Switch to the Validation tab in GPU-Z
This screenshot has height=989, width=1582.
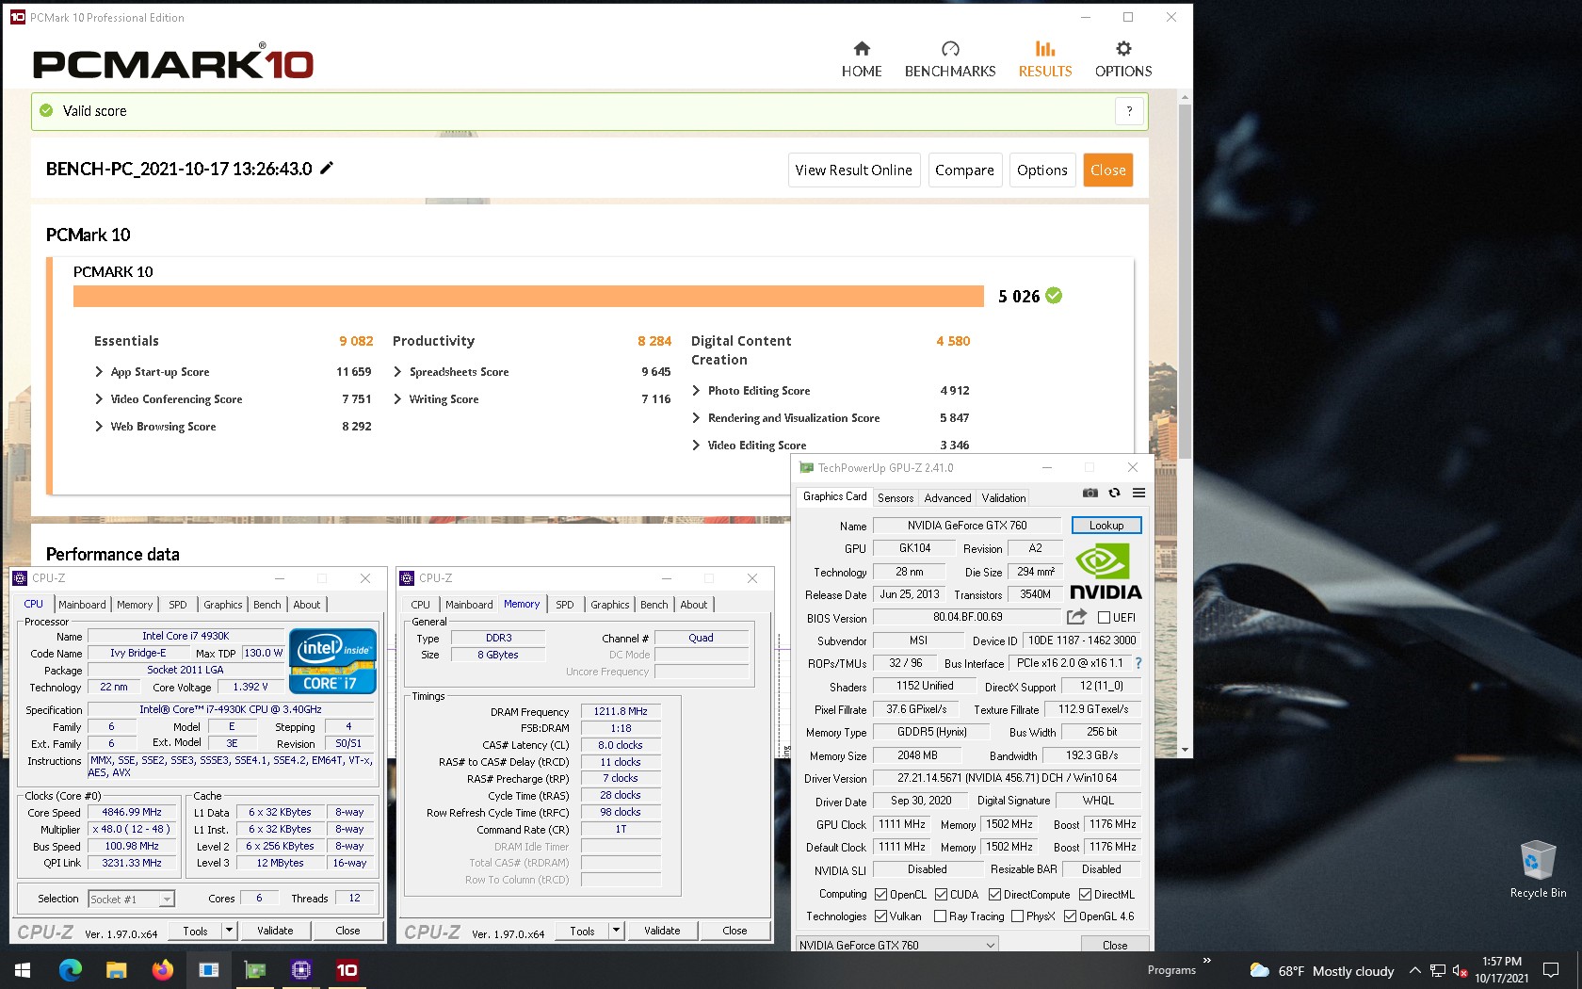pyautogui.click(x=1004, y=498)
